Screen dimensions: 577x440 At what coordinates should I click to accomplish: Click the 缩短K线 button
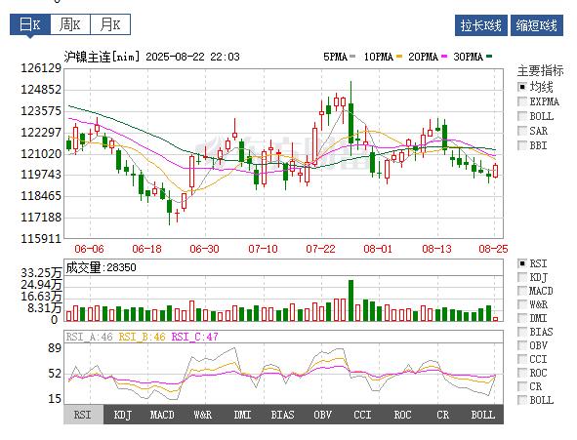click(537, 25)
